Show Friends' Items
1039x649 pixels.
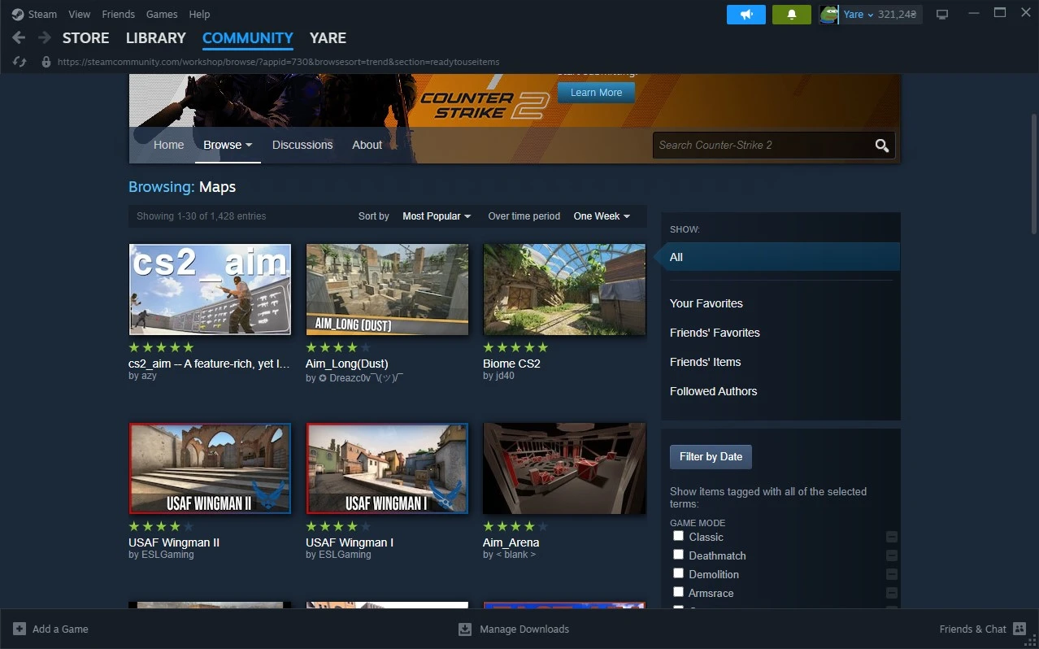click(705, 362)
